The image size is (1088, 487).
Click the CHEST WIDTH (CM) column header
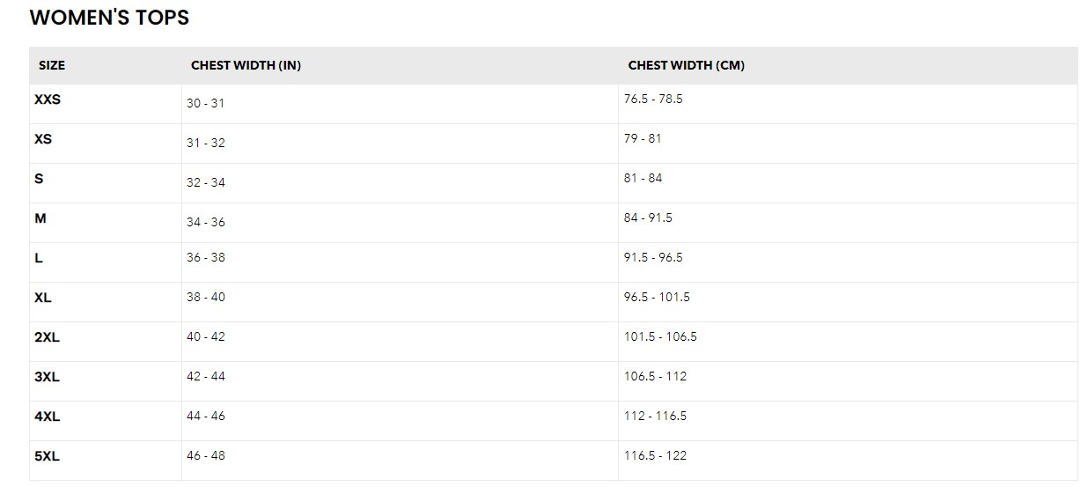point(686,65)
